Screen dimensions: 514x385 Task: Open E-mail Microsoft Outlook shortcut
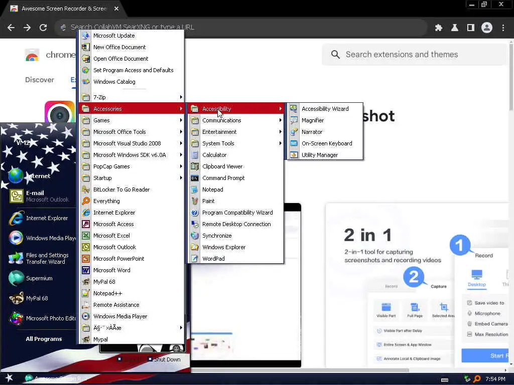point(39,196)
